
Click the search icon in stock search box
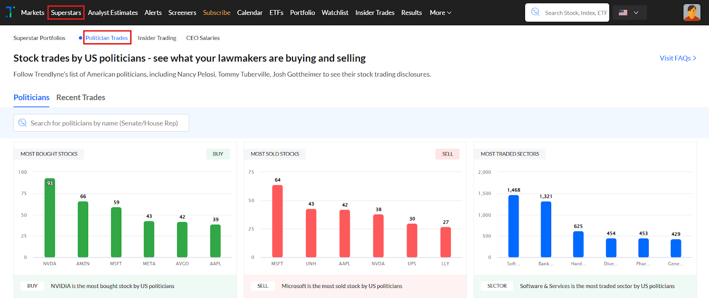pos(535,12)
